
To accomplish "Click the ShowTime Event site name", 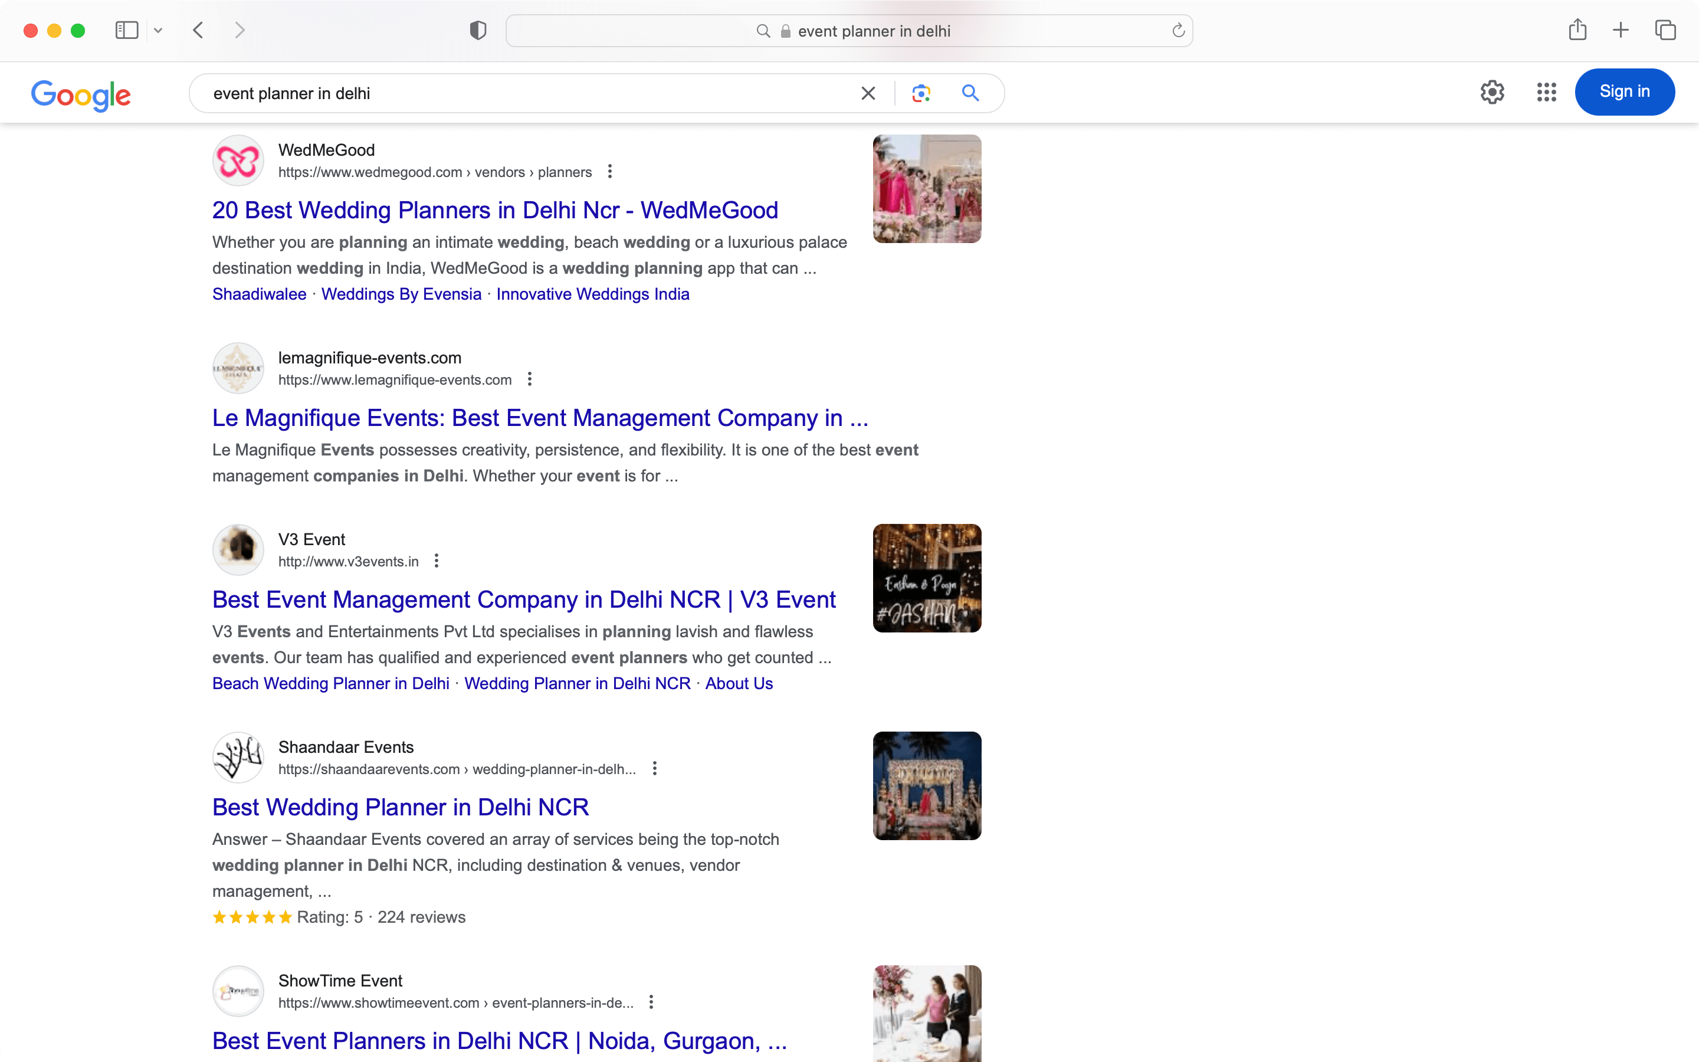I will click(x=340, y=981).
